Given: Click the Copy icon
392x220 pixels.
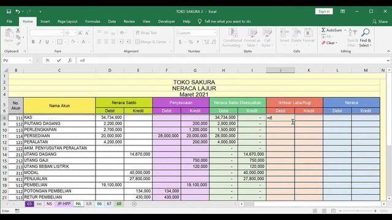Looking at the screenshot, I should coord(18,37).
